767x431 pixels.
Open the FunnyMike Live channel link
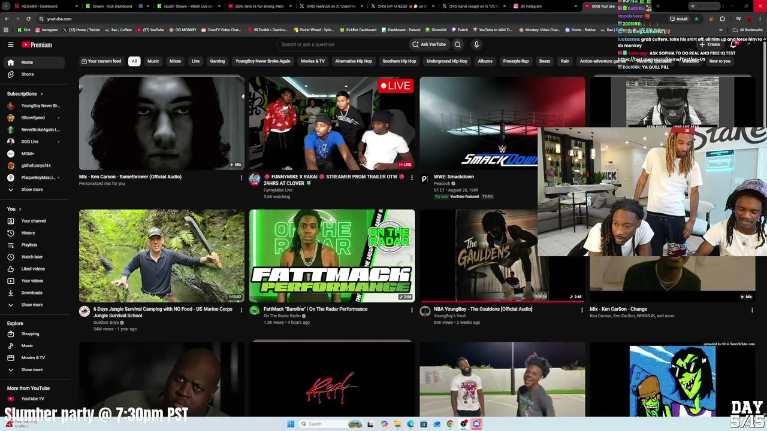(x=278, y=190)
